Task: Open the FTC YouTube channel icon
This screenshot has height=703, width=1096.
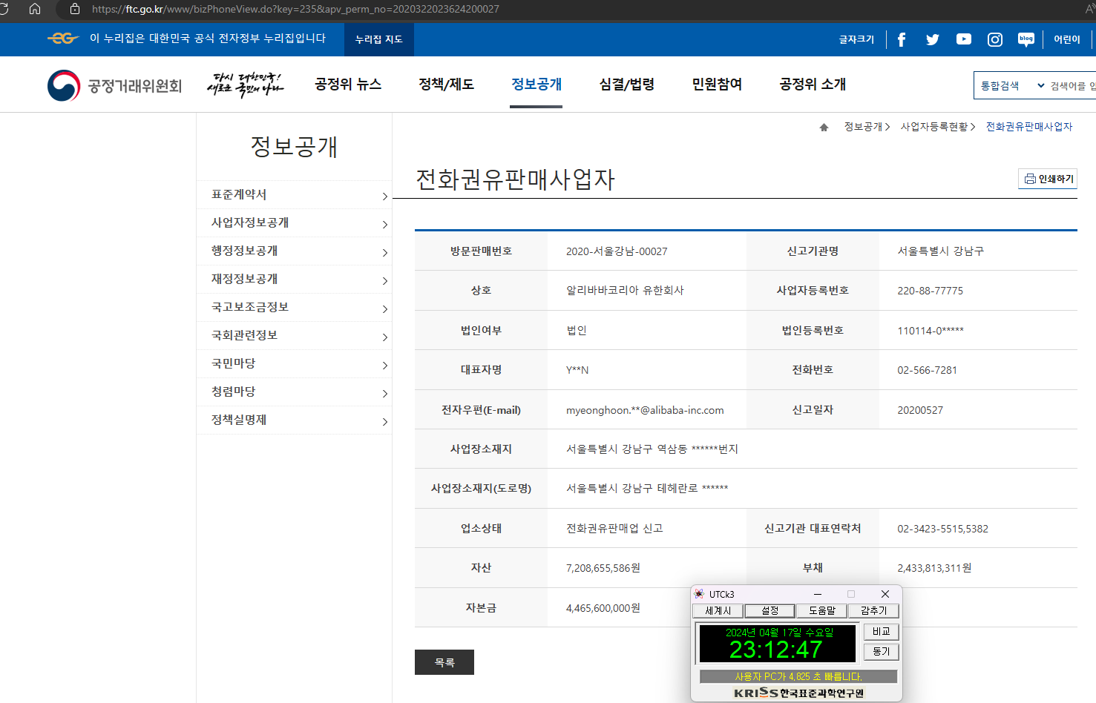Action: point(964,39)
